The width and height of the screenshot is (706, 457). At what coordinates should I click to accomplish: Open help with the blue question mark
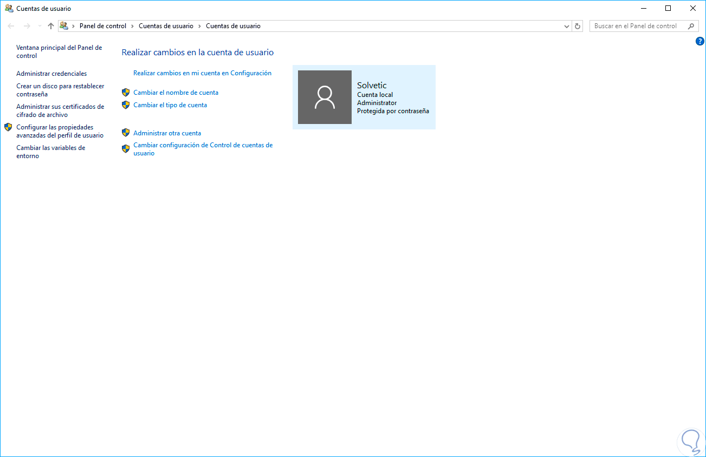tap(699, 41)
